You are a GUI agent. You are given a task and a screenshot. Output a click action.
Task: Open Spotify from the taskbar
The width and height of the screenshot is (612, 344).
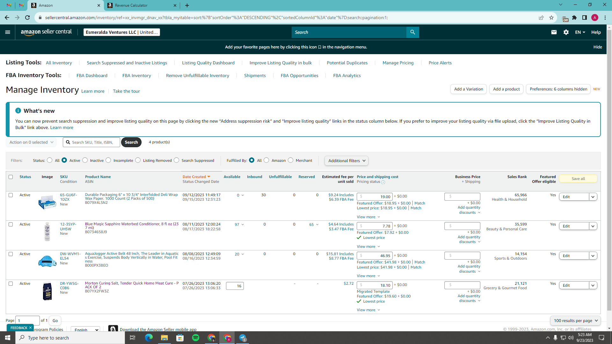pyautogui.click(x=196, y=338)
